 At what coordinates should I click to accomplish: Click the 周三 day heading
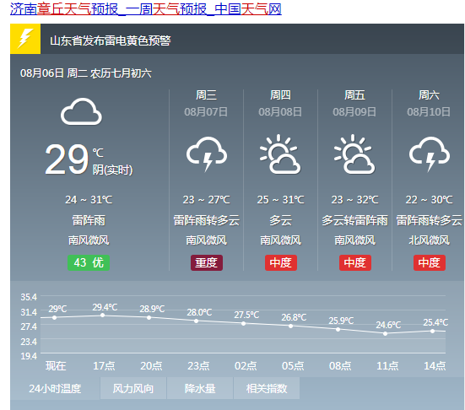[x=206, y=95]
